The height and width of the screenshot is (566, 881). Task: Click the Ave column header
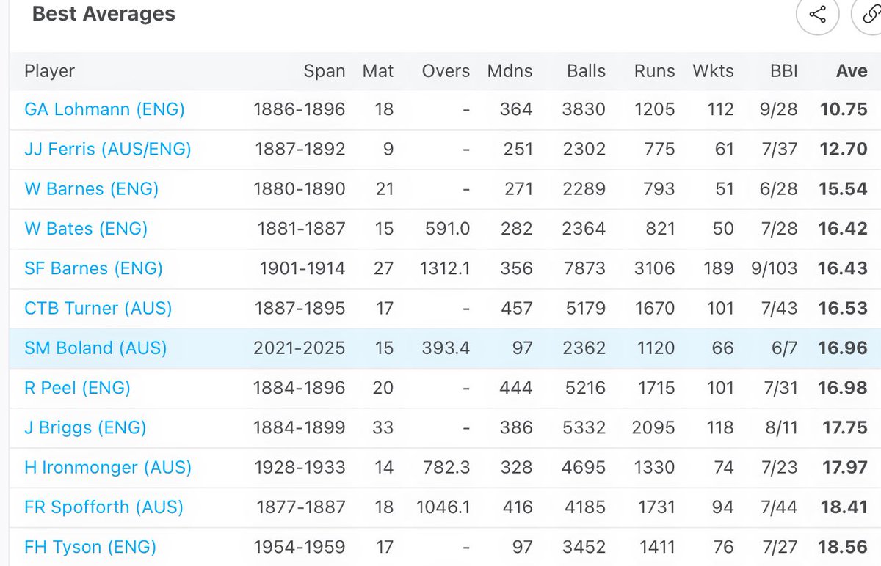point(852,71)
